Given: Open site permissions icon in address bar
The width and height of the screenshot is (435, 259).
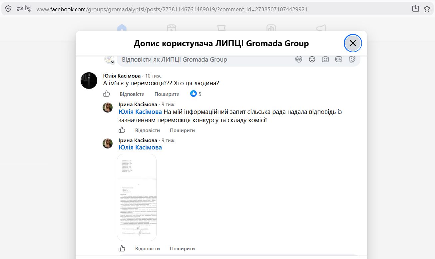Looking at the screenshot, I should coord(20,9).
